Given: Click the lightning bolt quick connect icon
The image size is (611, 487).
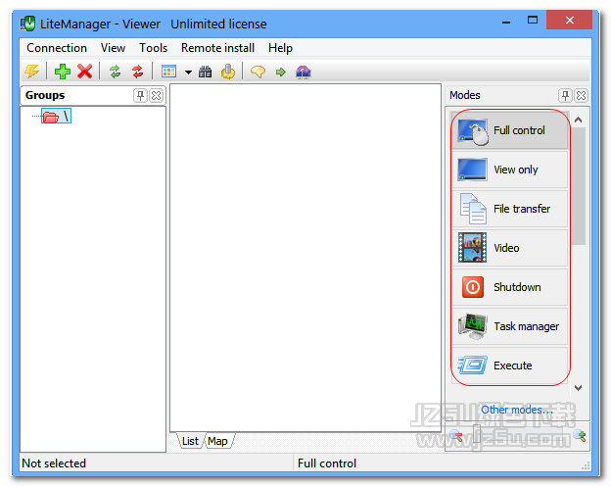Looking at the screenshot, I should tap(32, 72).
